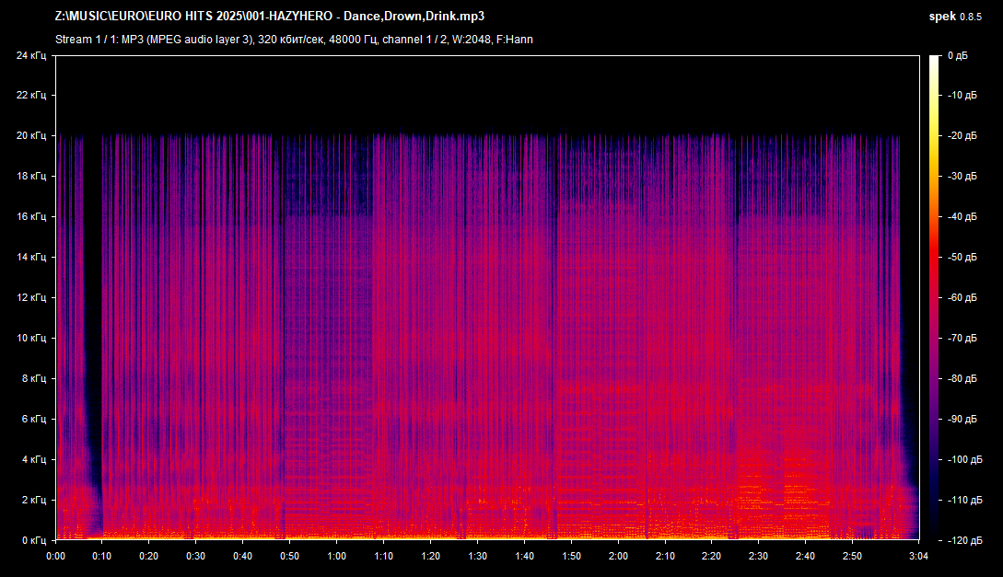
Task: Click the file path title text
Action: pyautogui.click(x=269, y=16)
